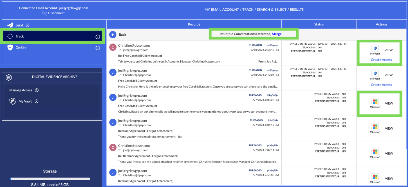Click the storage usage progress bar
The image size is (410, 187).
point(50,179)
